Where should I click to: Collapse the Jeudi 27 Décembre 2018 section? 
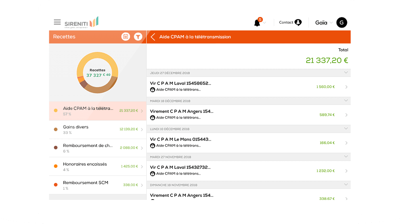(x=346, y=73)
